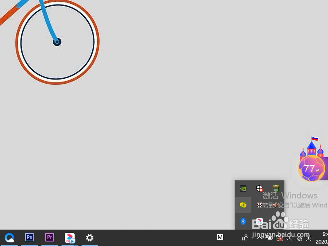Open the Bluetooth tray icon

[x=243, y=221]
